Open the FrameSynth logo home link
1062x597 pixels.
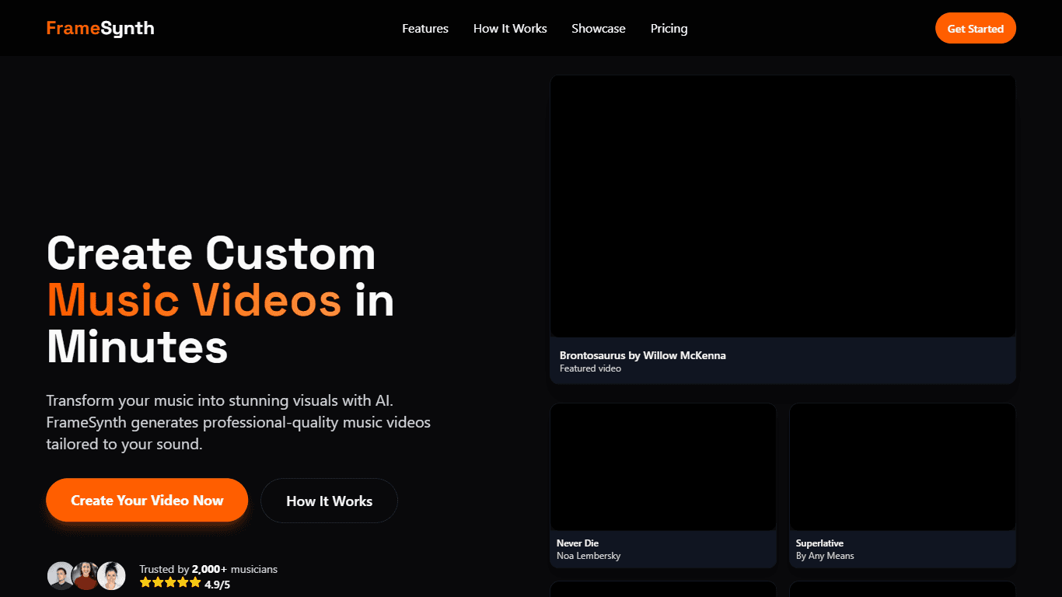coord(100,28)
